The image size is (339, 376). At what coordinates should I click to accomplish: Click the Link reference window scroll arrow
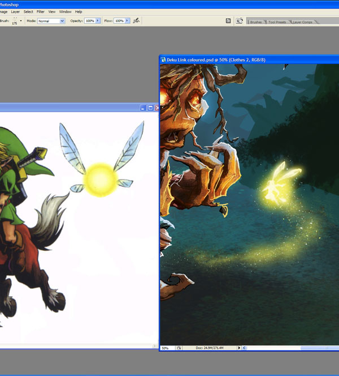[154, 346]
